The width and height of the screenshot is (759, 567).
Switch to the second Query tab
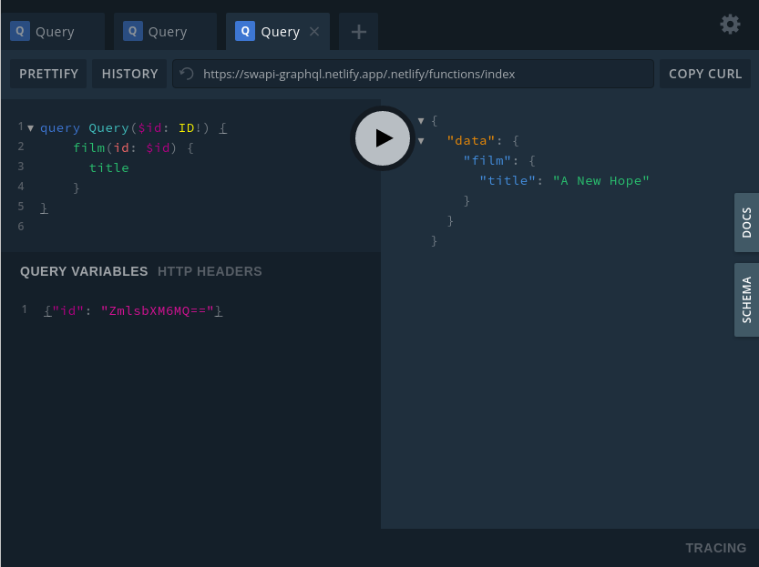point(166,32)
